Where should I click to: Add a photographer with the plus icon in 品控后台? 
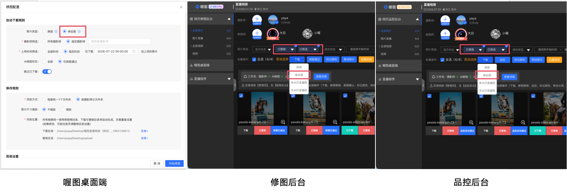[x=445, y=20]
